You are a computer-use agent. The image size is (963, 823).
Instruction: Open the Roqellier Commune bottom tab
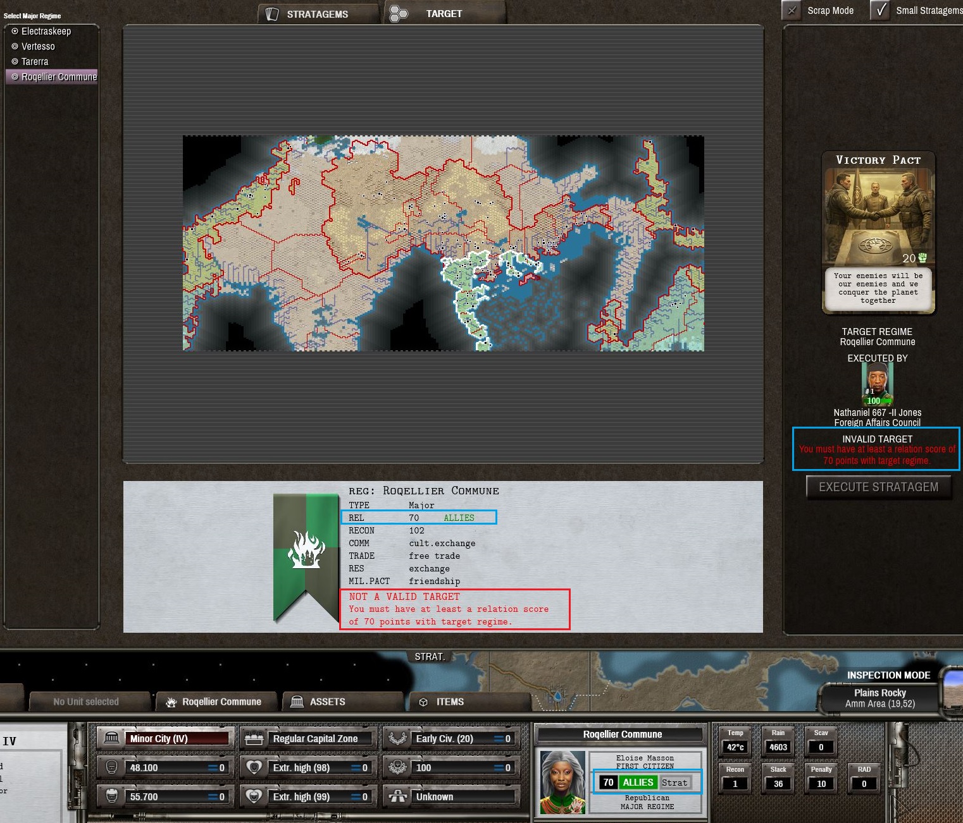pos(217,702)
